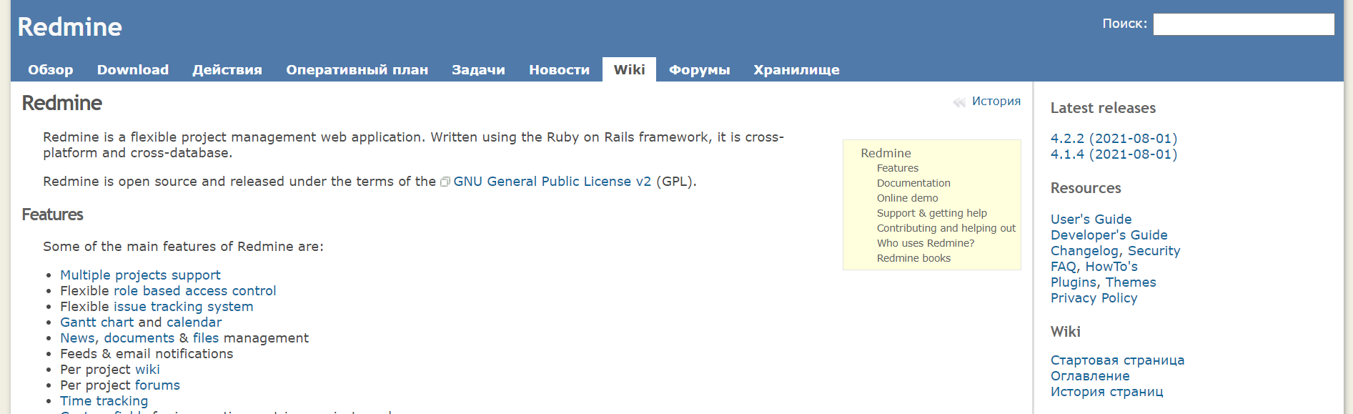Open the Форумы tab
1353x414 pixels.
pyautogui.click(x=699, y=69)
